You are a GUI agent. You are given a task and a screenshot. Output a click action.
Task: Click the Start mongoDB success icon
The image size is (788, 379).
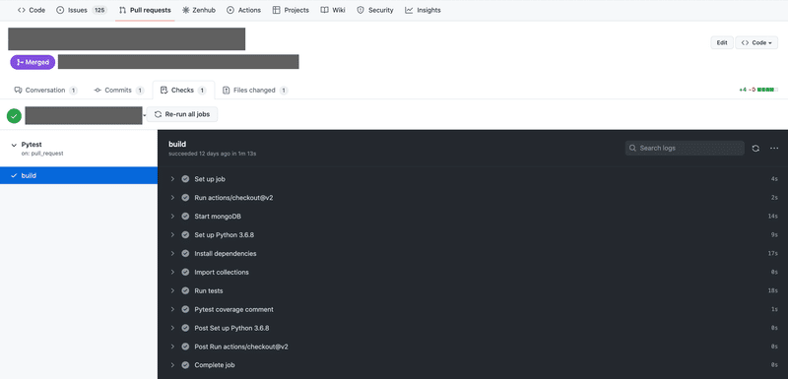point(185,217)
